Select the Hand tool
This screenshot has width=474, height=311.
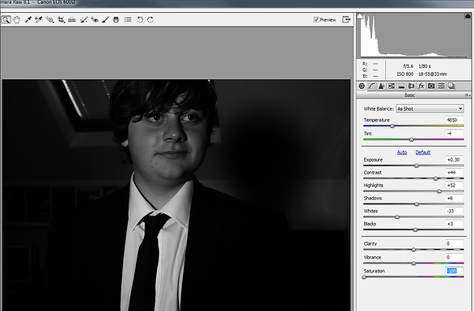17,19
